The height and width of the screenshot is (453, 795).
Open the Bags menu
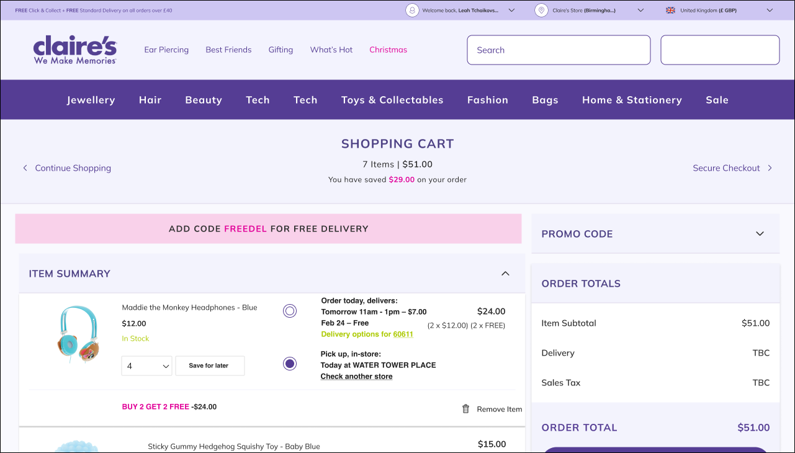point(546,100)
